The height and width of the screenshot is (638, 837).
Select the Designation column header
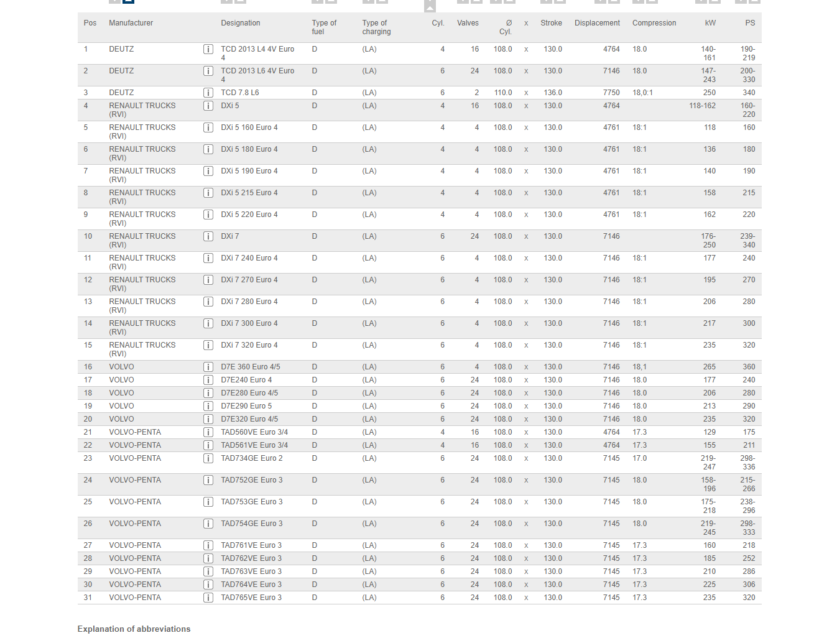pos(241,23)
